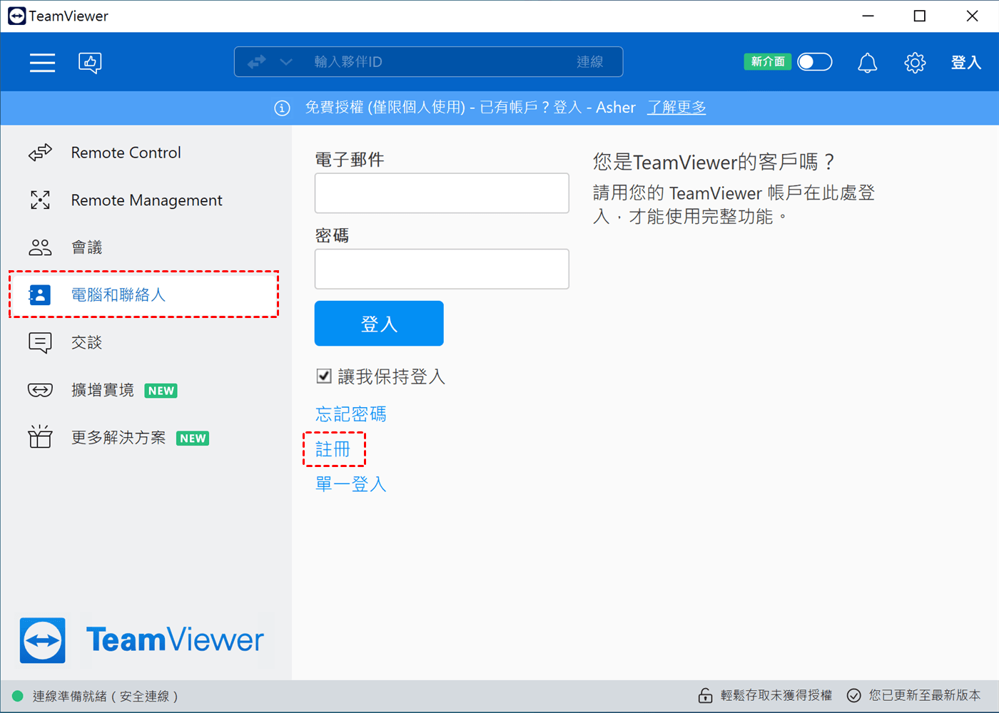Click the update checkmark icon

coord(853,695)
